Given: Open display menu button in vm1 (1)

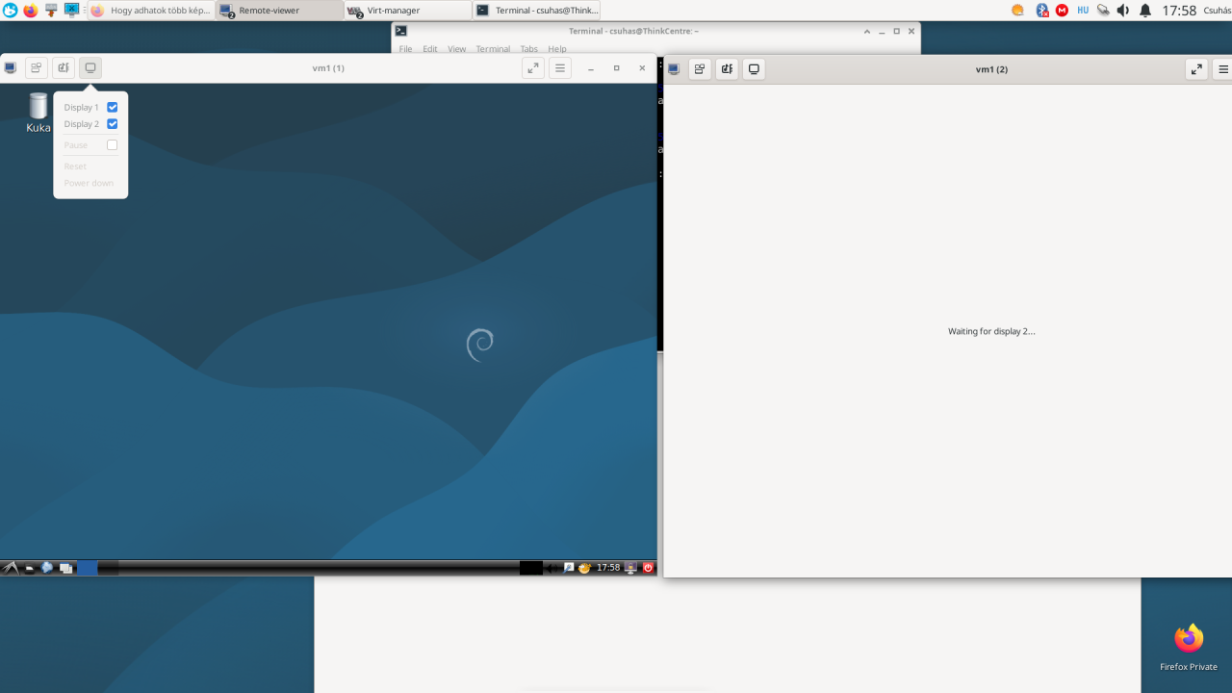Looking at the screenshot, I should click(90, 68).
